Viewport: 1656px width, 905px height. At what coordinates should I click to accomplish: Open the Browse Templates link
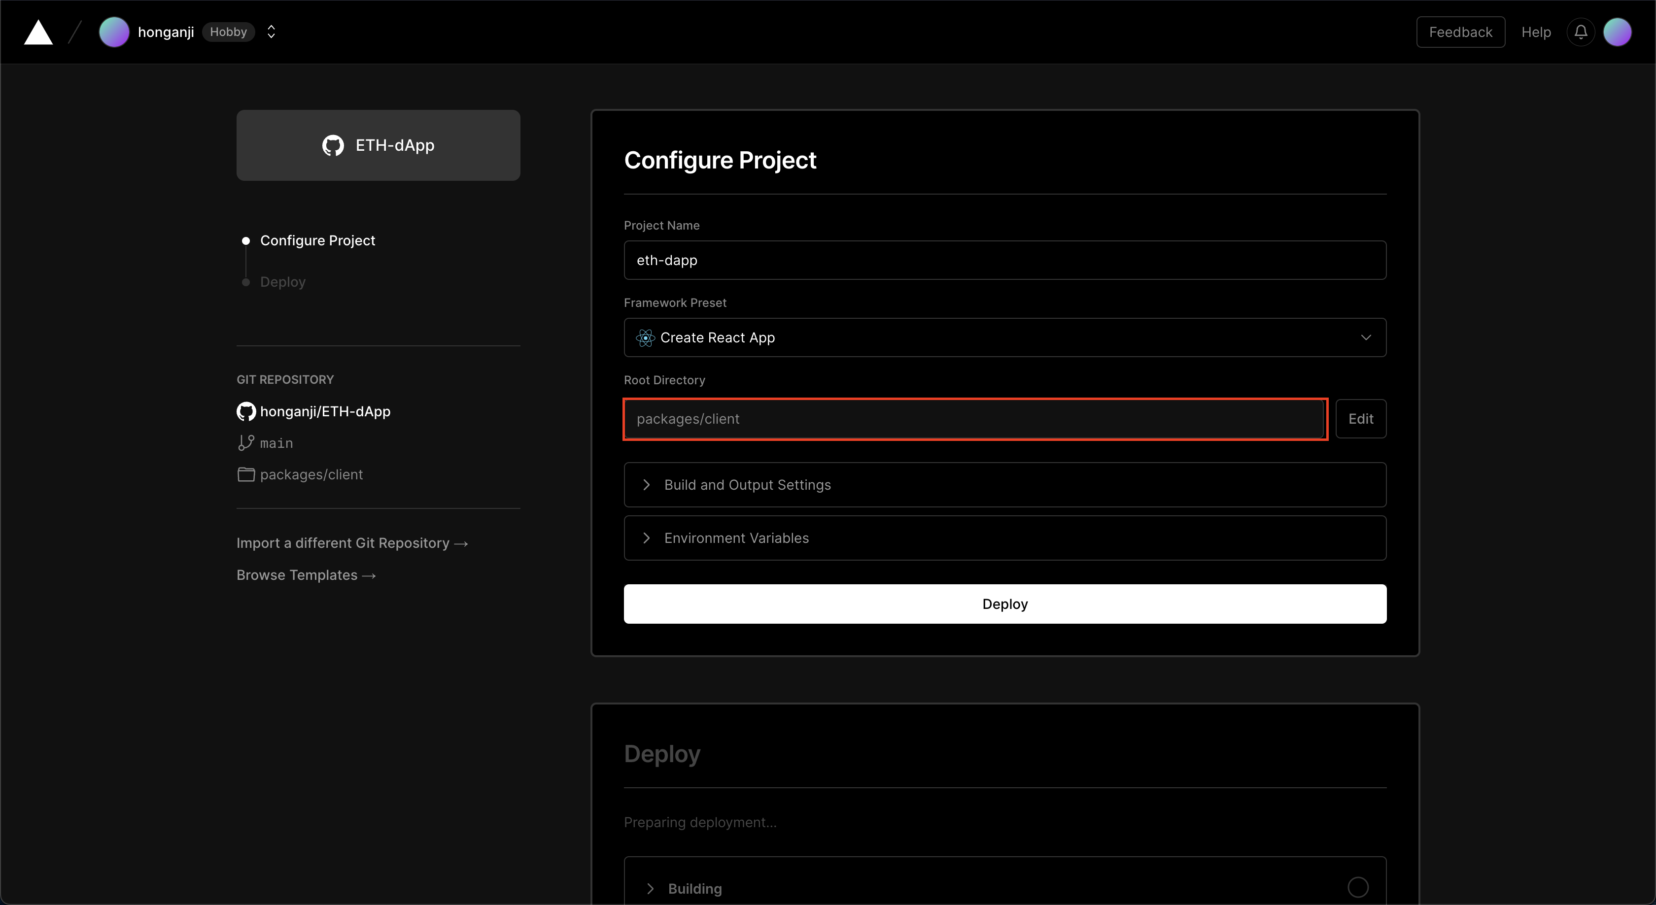tap(306, 575)
